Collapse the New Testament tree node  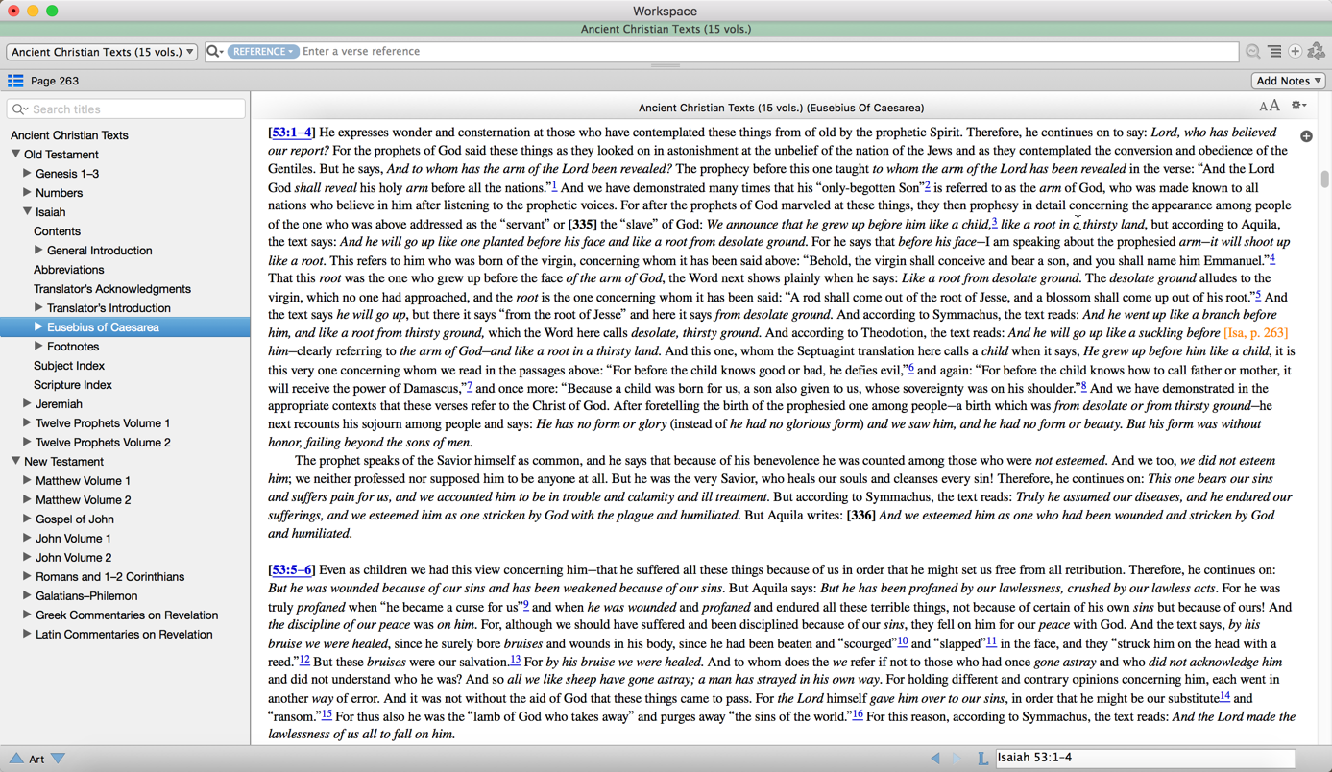[x=16, y=461]
